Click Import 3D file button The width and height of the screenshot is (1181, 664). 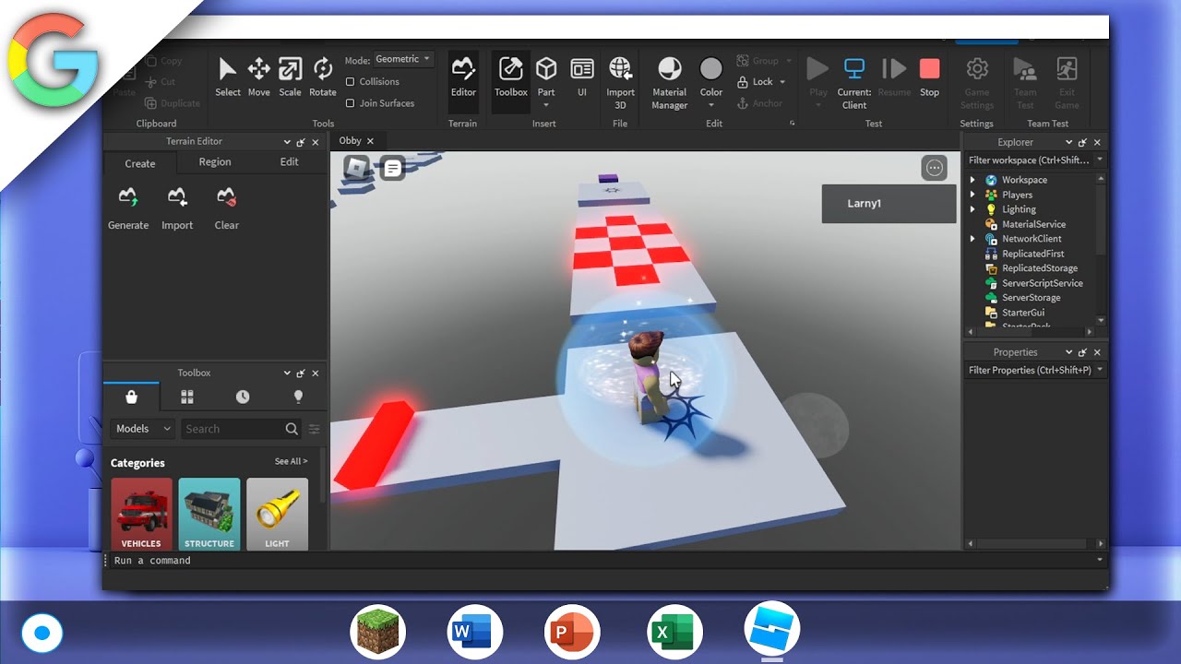pyautogui.click(x=620, y=81)
